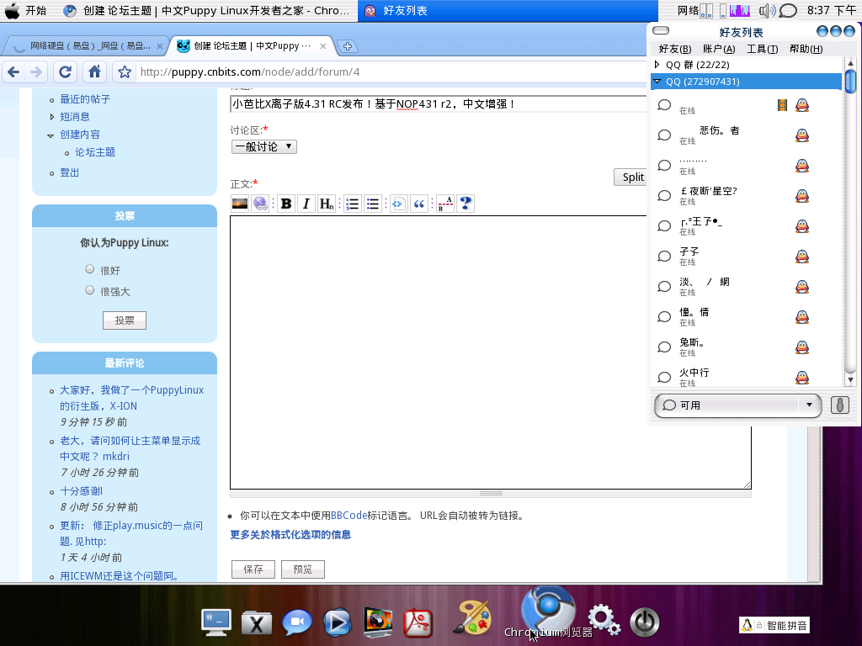
Task: Launch the video chat app from dock
Action: click(x=297, y=623)
